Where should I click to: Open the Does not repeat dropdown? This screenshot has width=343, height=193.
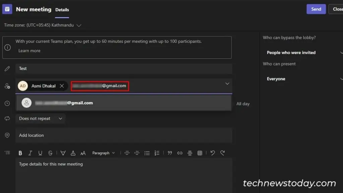tap(41, 118)
